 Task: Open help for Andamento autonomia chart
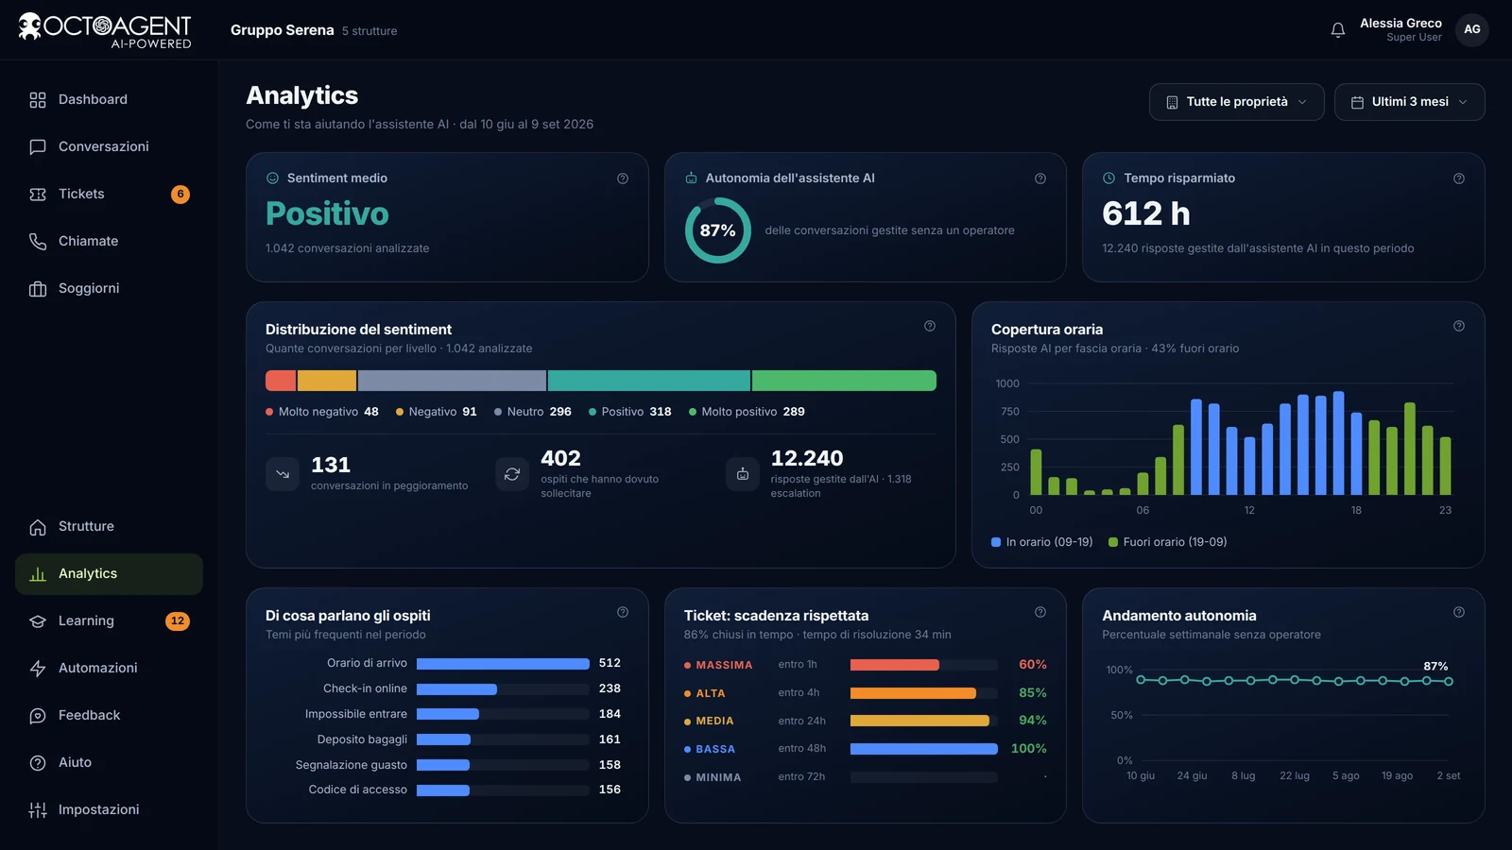1459,612
